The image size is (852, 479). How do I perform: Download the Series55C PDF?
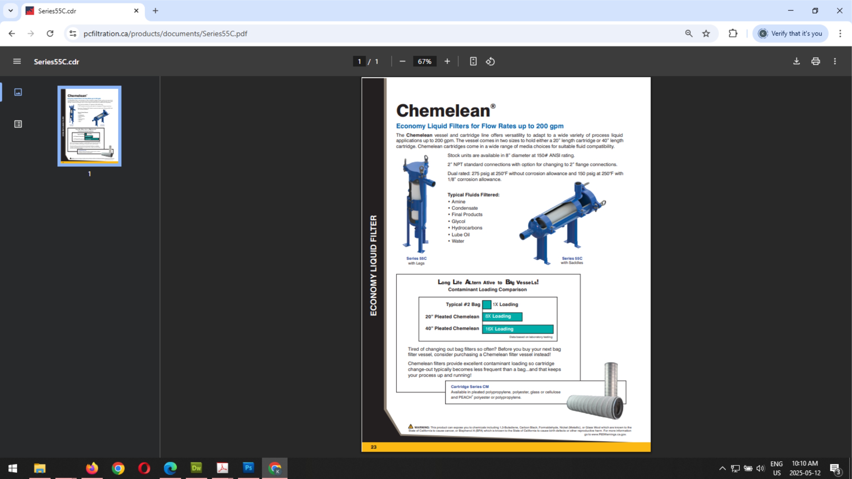(x=796, y=61)
